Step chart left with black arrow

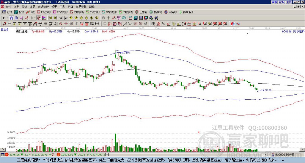61,18
